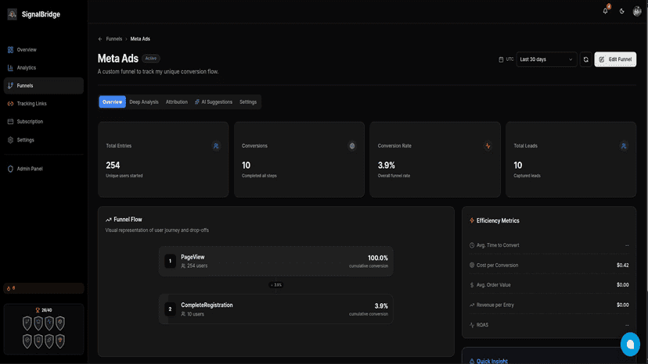Click the Active status badge
The width and height of the screenshot is (648, 364).
[151, 59]
